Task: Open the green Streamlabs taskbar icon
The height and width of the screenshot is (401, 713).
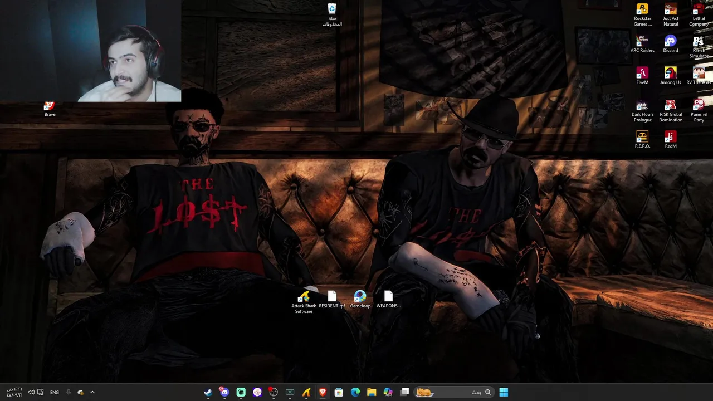Action: point(241,392)
